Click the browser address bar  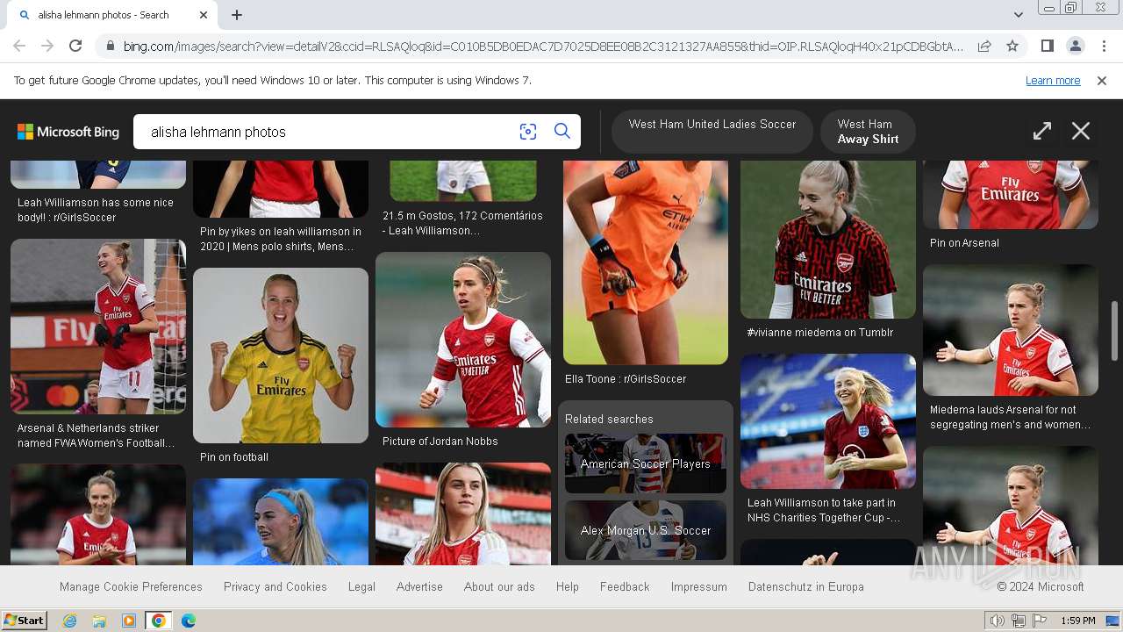coord(542,46)
